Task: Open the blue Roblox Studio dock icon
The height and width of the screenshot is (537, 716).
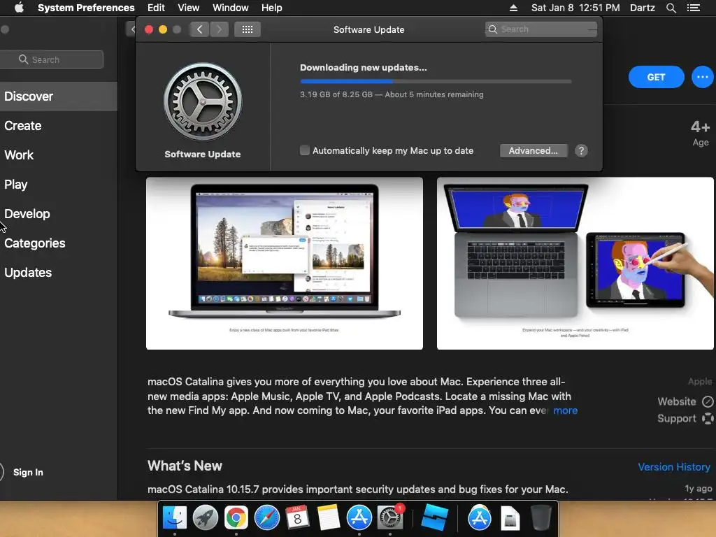Action: (x=434, y=517)
